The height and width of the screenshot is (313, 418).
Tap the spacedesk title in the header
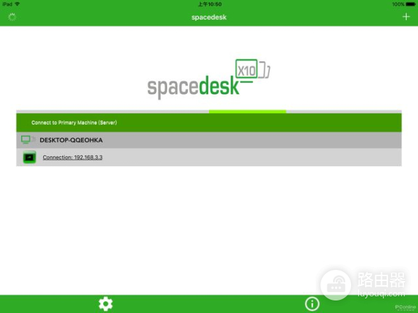pos(209,17)
